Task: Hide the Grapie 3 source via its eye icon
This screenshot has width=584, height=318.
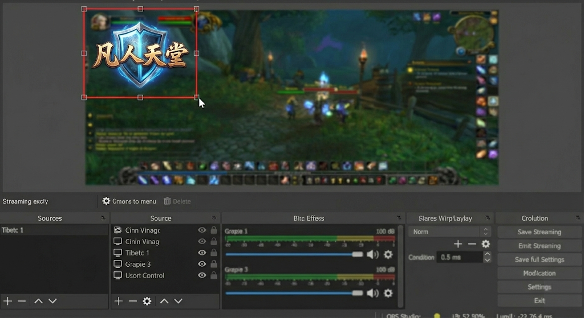Action: pyautogui.click(x=202, y=264)
